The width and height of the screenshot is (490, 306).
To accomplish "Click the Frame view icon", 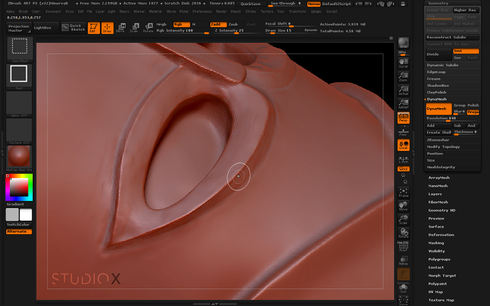I will click(403, 192).
